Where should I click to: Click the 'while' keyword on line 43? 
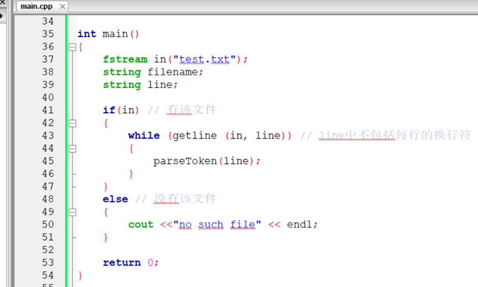click(x=144, y=135)
